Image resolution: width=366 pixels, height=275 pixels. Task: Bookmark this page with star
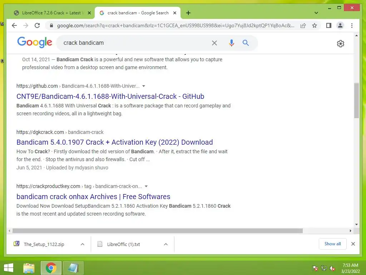tap(315, 25)
